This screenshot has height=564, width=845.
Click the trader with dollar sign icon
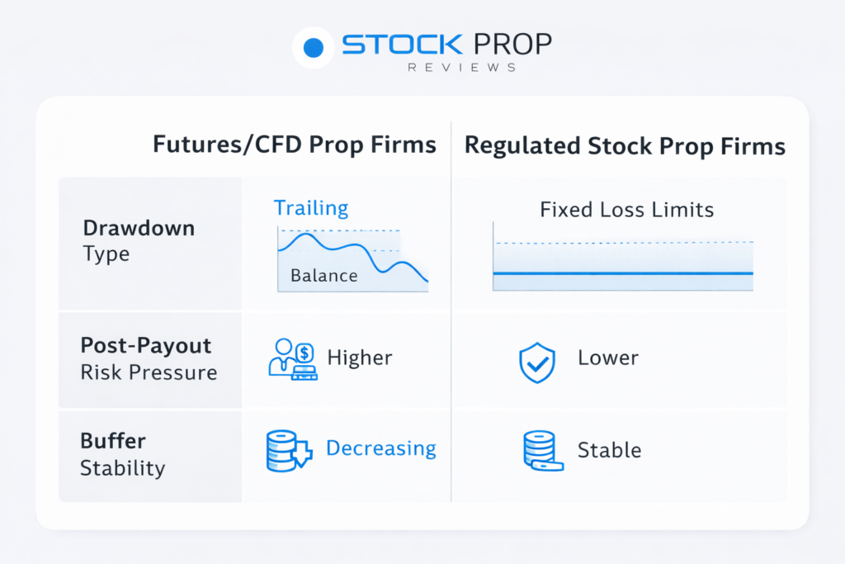click(293, 358)
